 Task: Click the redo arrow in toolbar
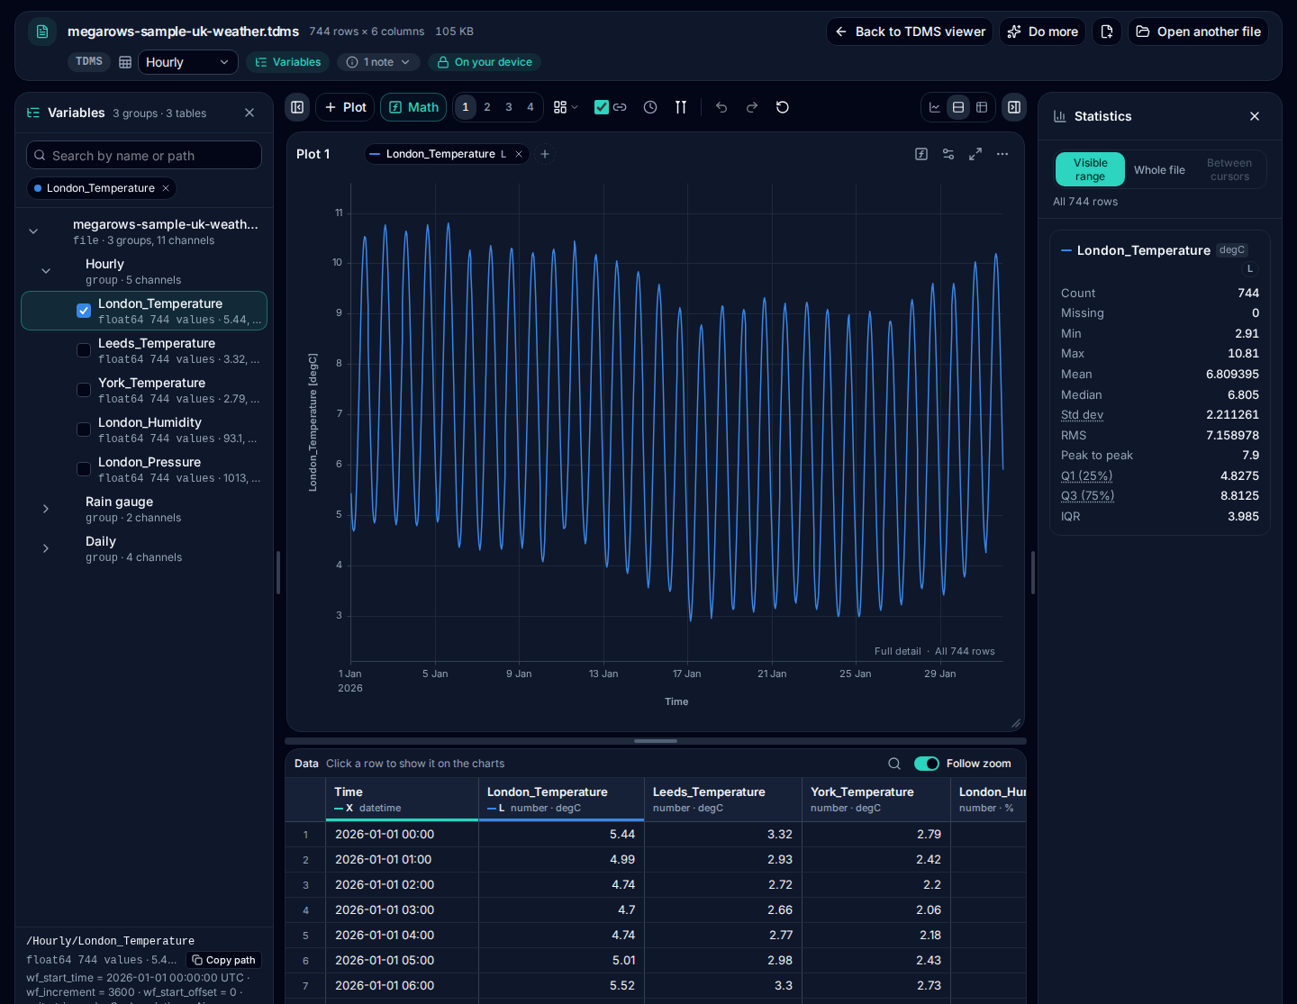click(x=752, y=107)
